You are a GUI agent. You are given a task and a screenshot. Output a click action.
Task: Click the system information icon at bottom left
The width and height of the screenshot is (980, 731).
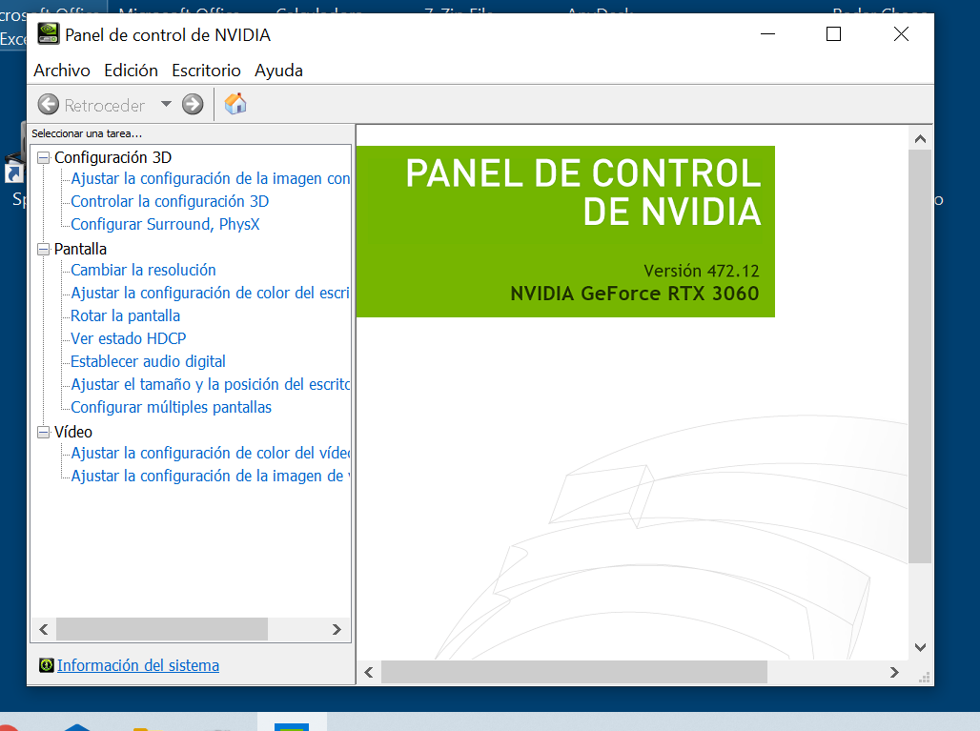[x=46, y=665]
